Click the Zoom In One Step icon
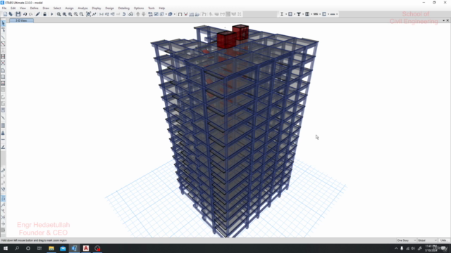The height and width of the screenshot is (253, 451). pyautogui.click(x=76, y=14)
